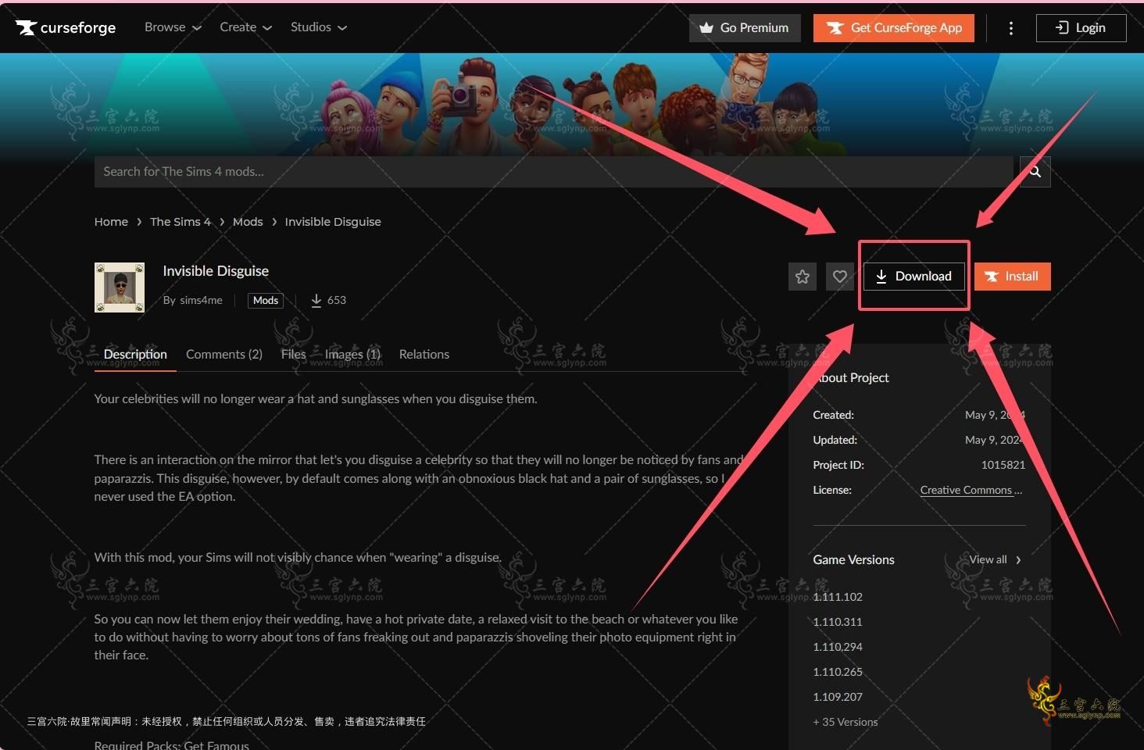Install the mod via CurseForge app

(1012, 277)
